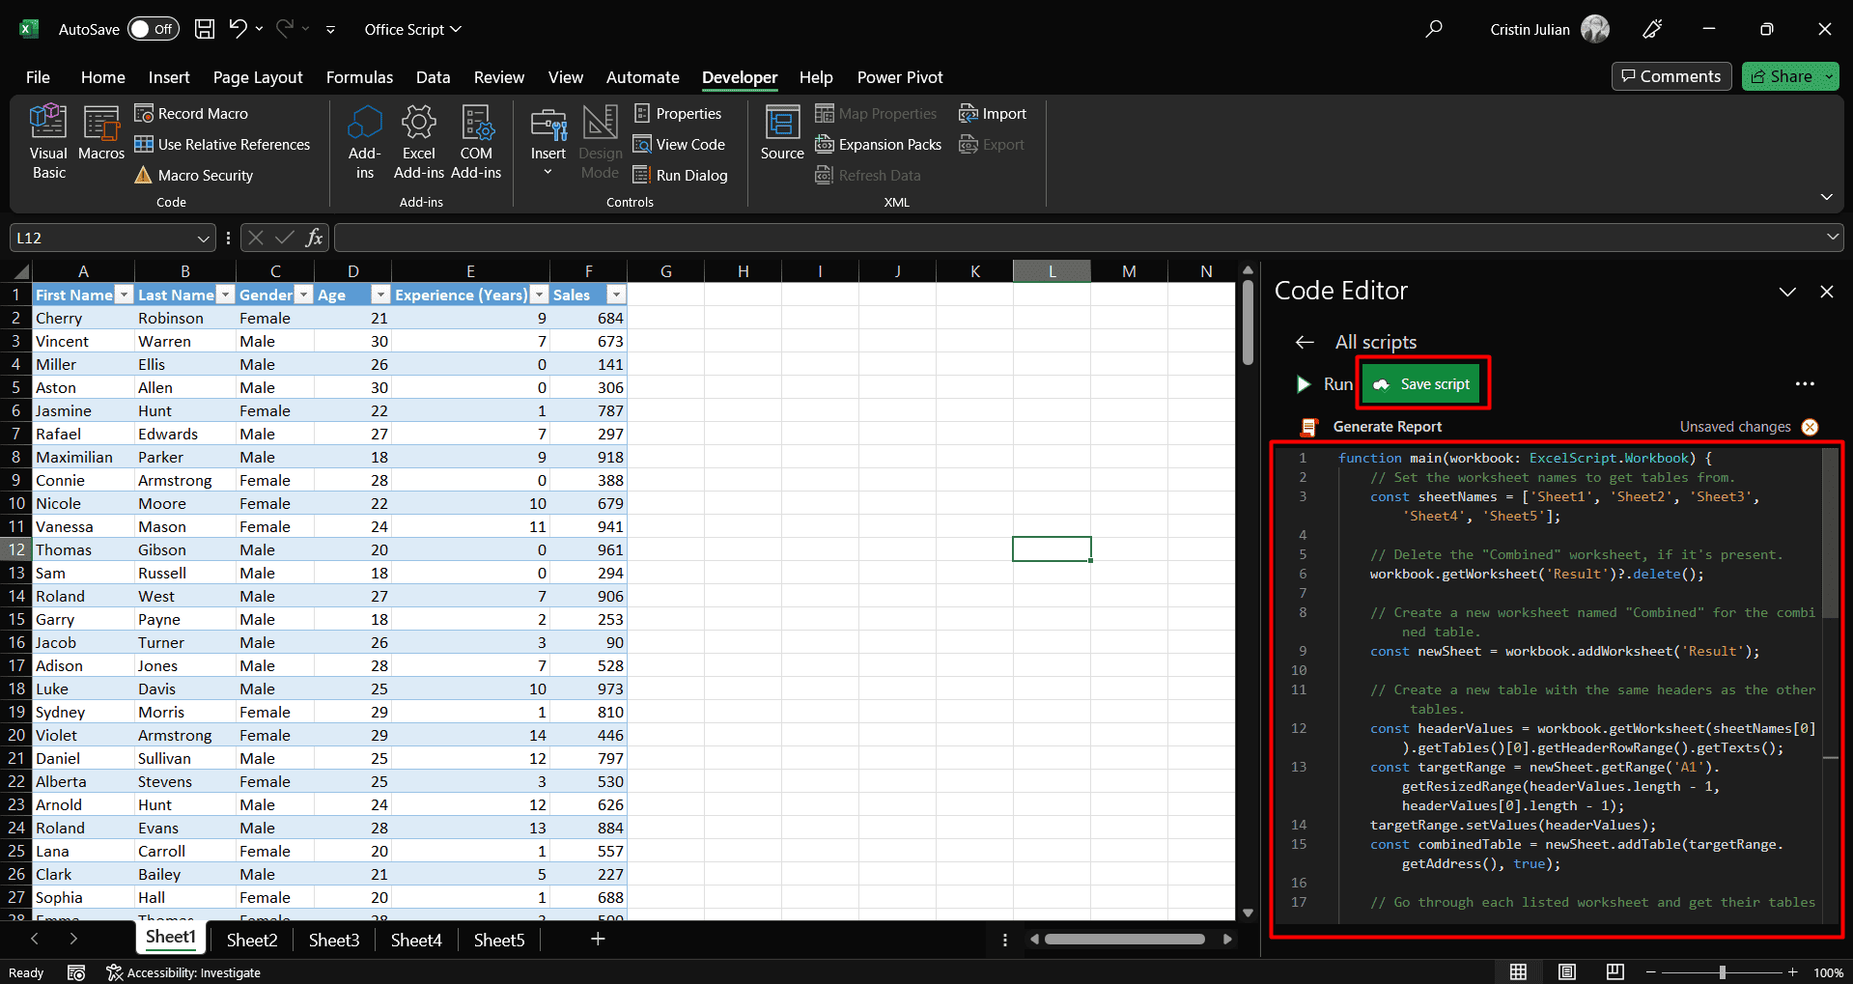Image resolution: width=1853 pixels, height=984 pixels.
Task: Toggle AutoSave on
Action: point(151,29)
